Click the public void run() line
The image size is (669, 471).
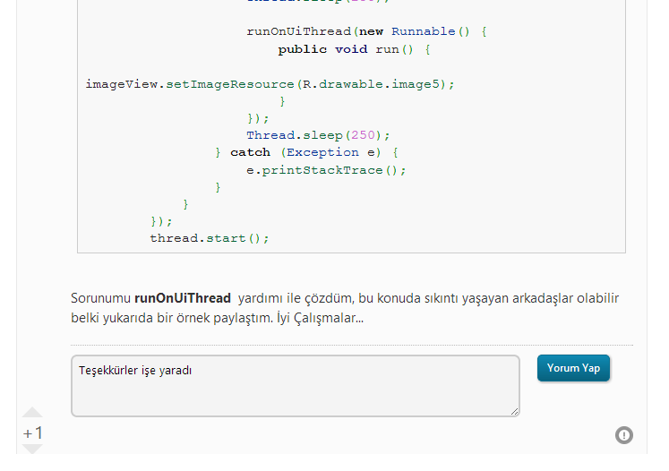[x=354, y=49]
